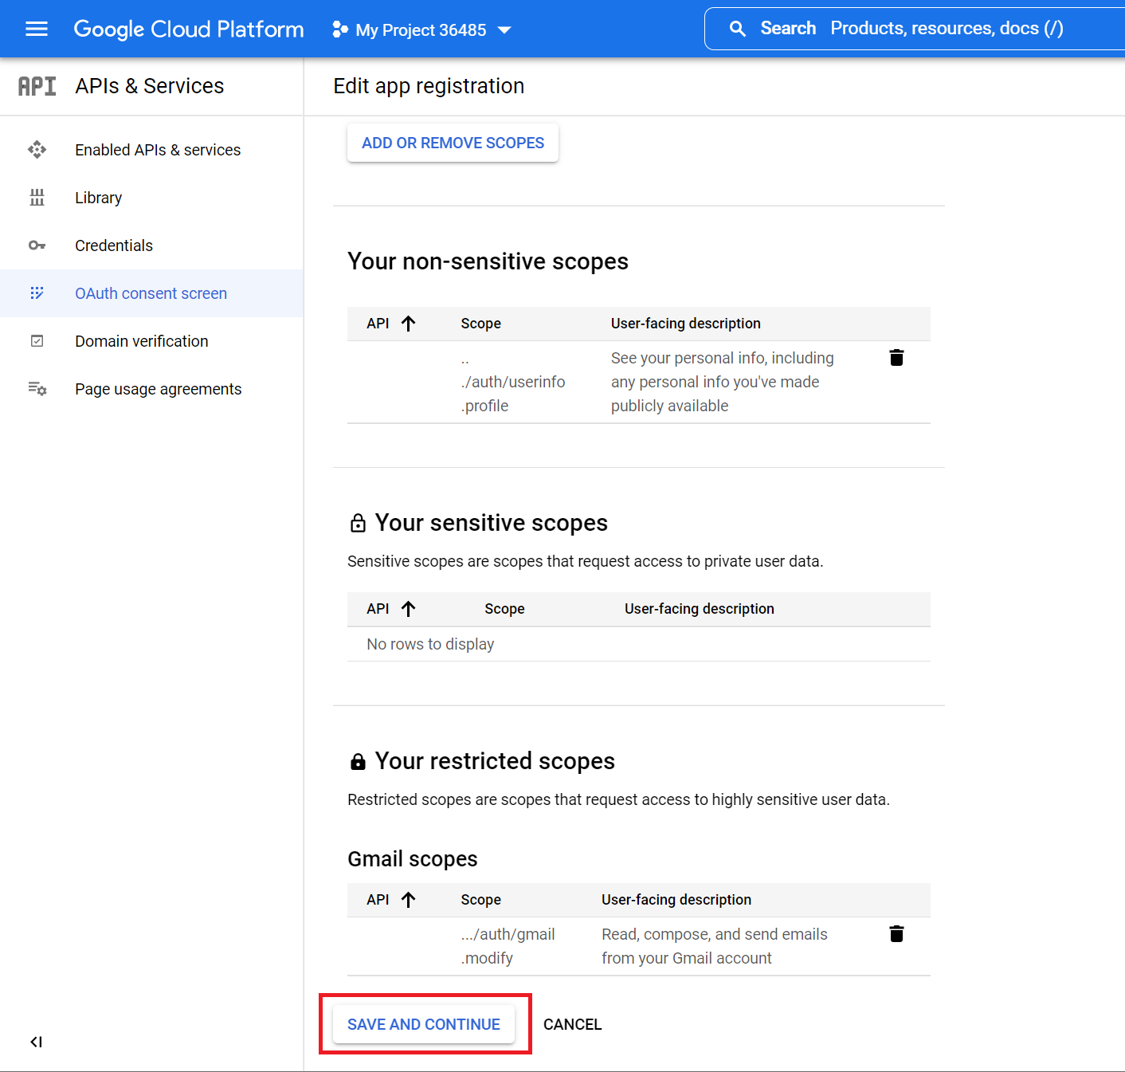Click 'No rows to display' text
Screen dimensions: 1125x1072
click(430, 644)
